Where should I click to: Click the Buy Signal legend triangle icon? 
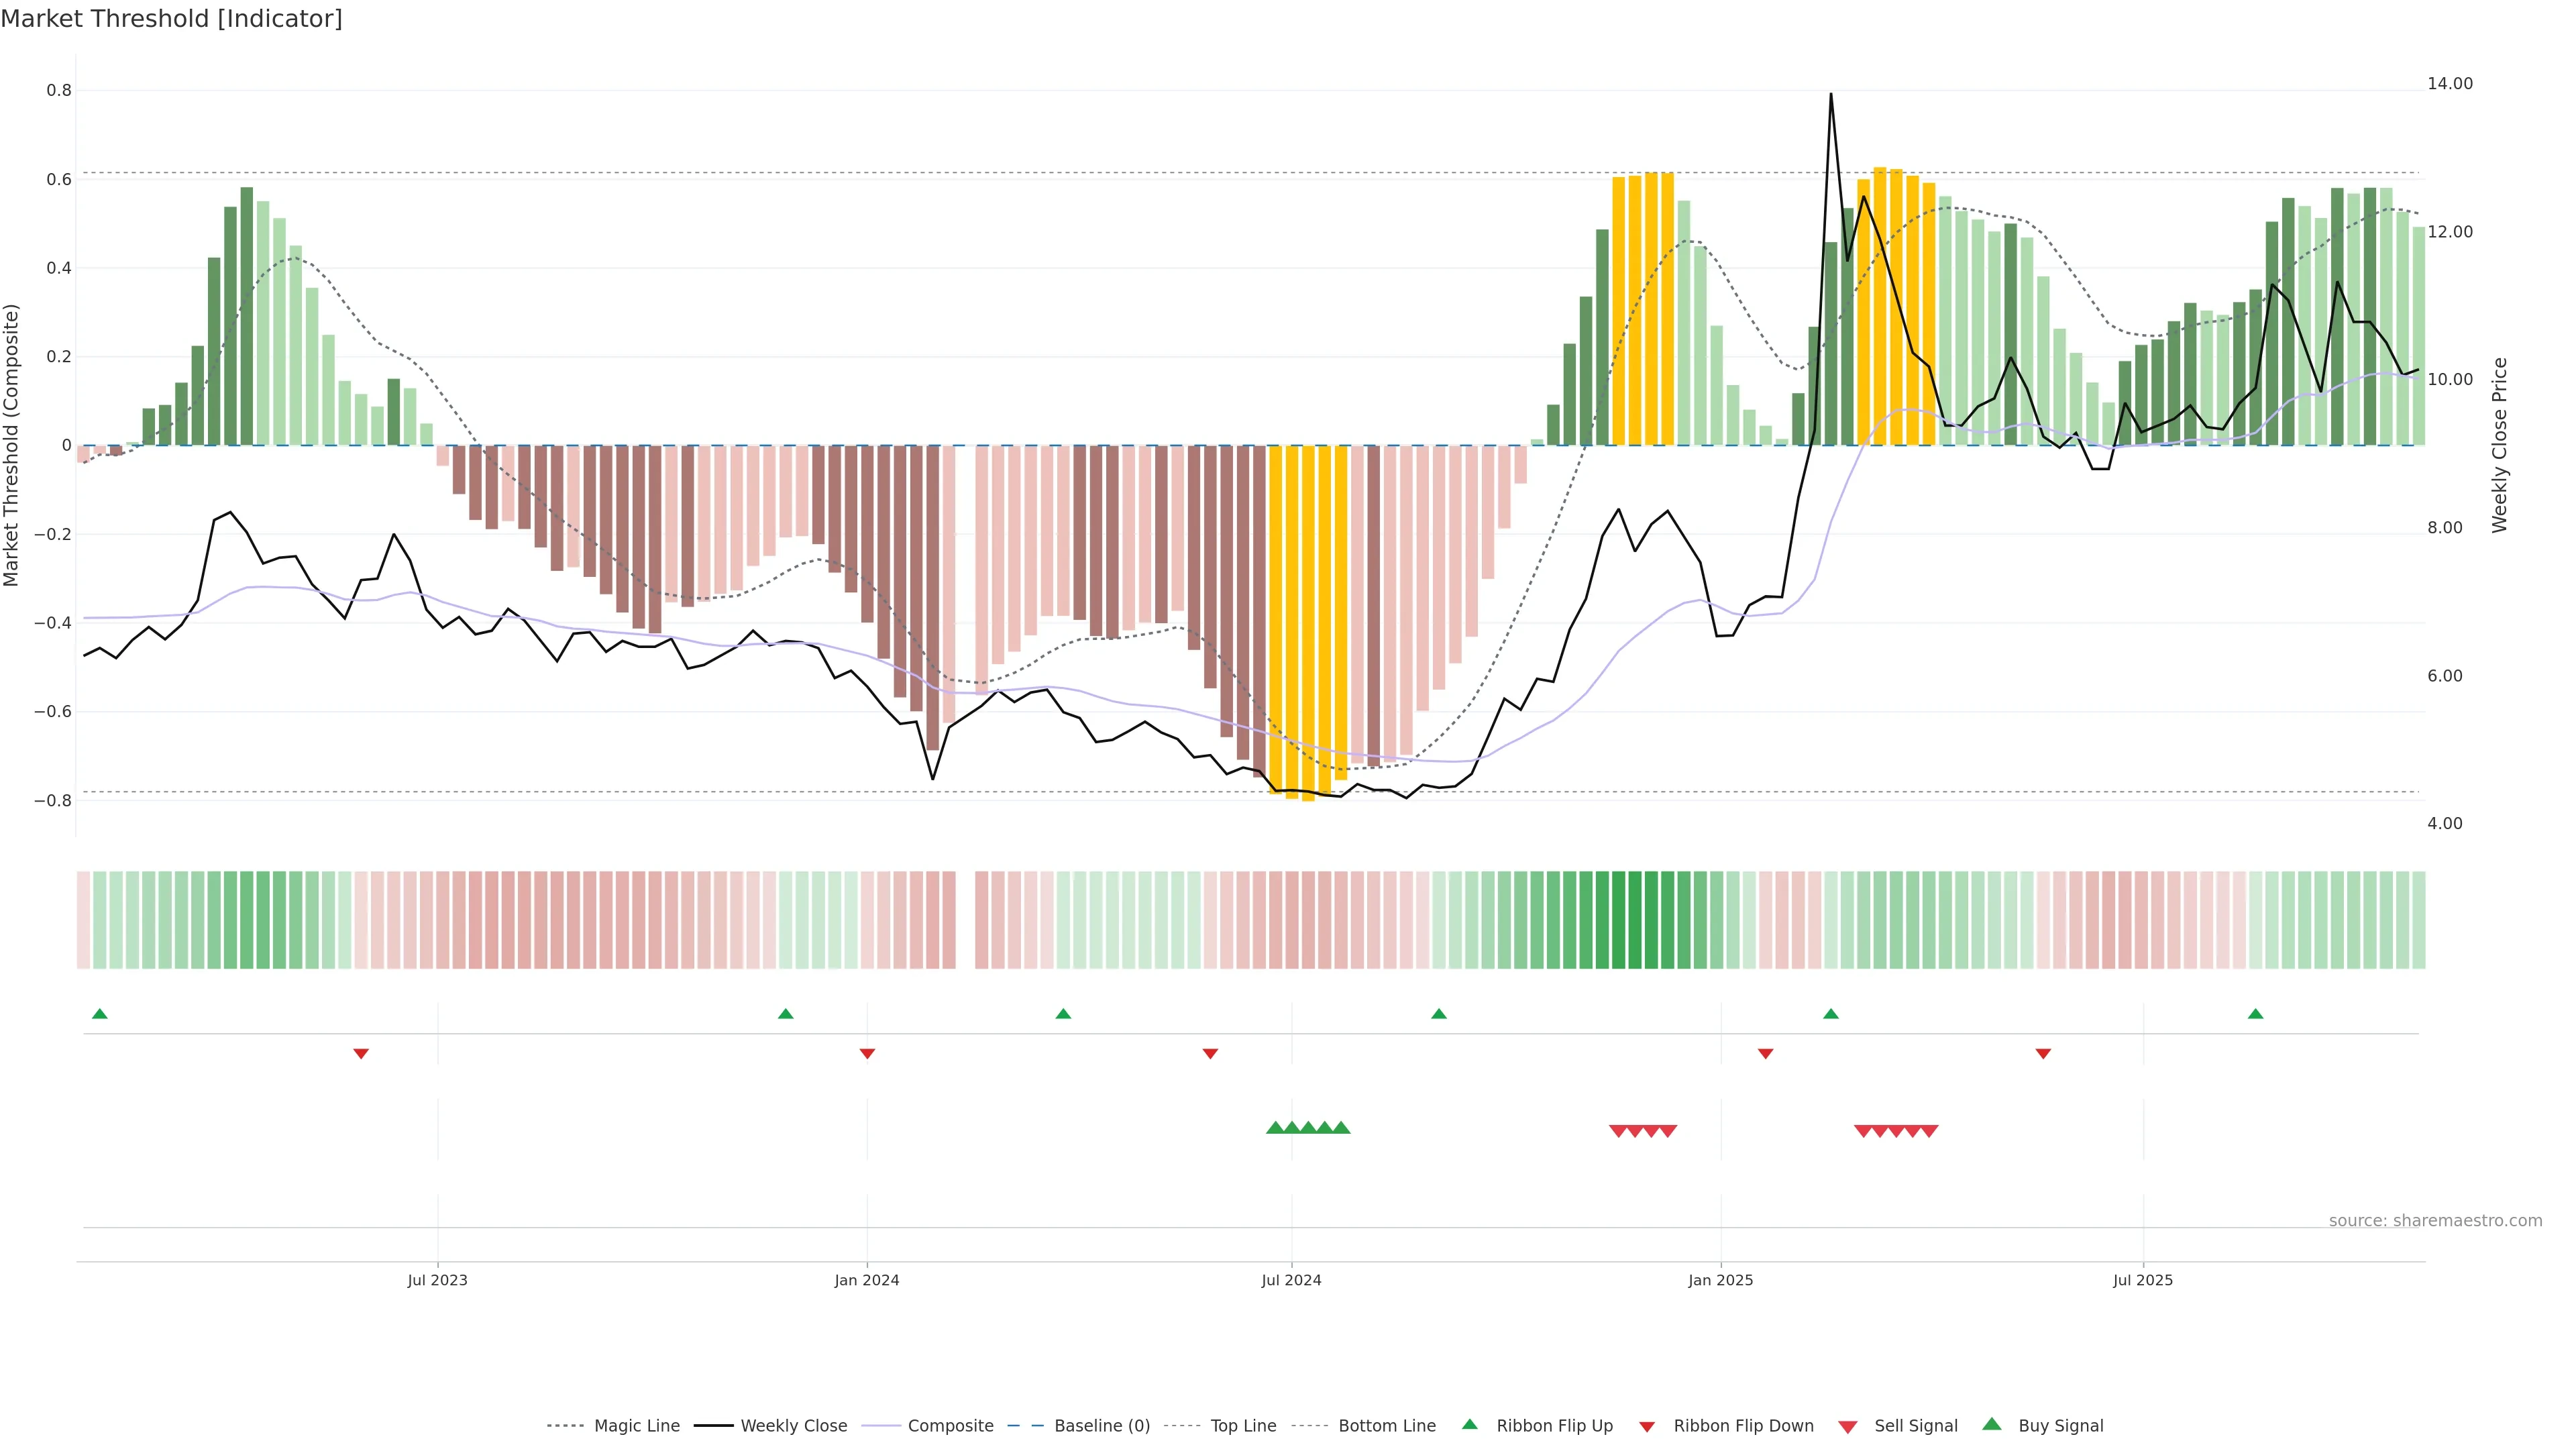(x=1991, y=1424)
